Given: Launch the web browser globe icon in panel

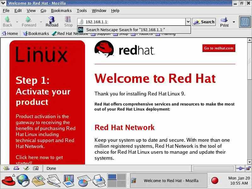Looking at the screenshot, I should [23, 180].
